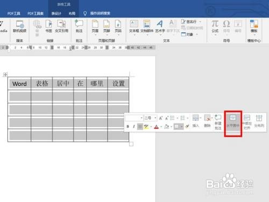
Task: Open the Delete table dropdown arrow
Action: (x=212, y=118)
